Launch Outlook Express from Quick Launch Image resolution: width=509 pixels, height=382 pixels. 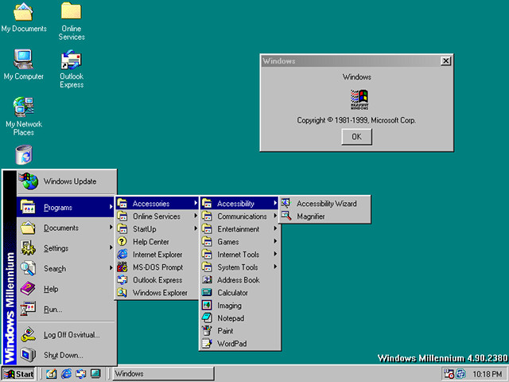pyautogui.click(x=81, y=374)
